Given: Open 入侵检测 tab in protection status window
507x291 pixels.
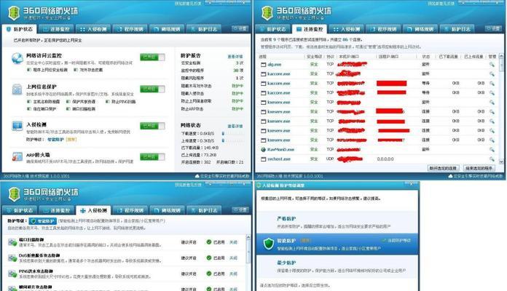Looking at the screenshot, I should [x=93, y=29].
